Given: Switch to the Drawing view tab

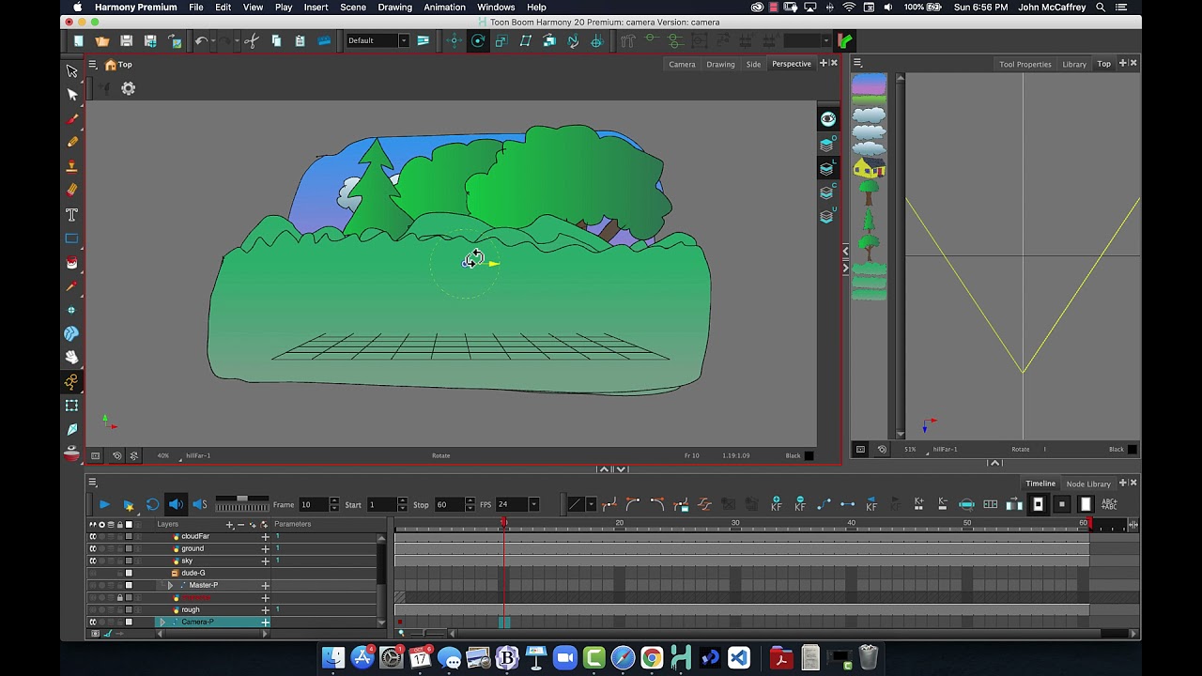Looking at the screenshot, I should [x=720, y=64].
